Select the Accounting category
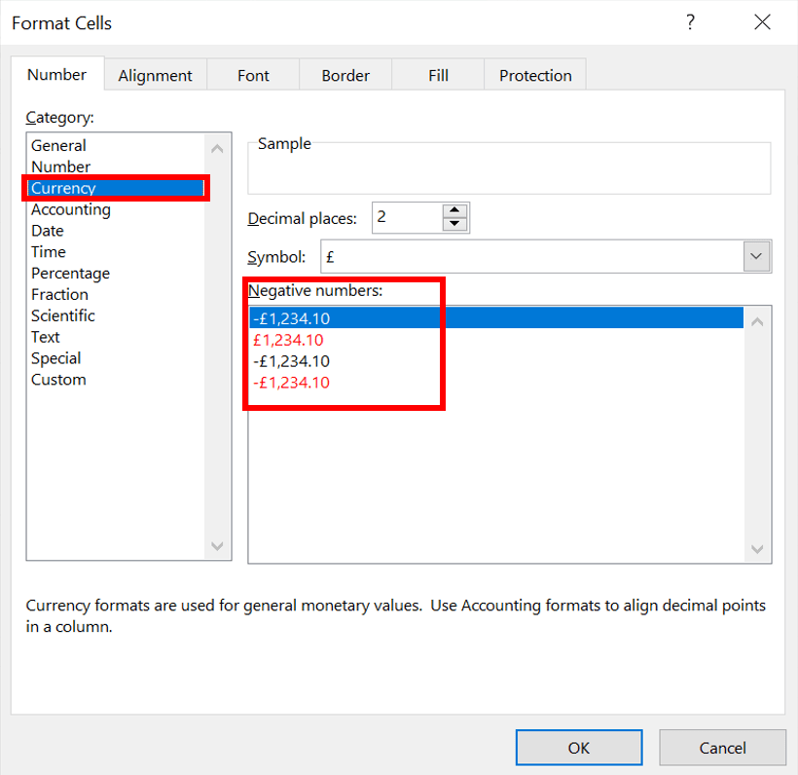The width and height of the screenshot is (798, 775). 71,209
